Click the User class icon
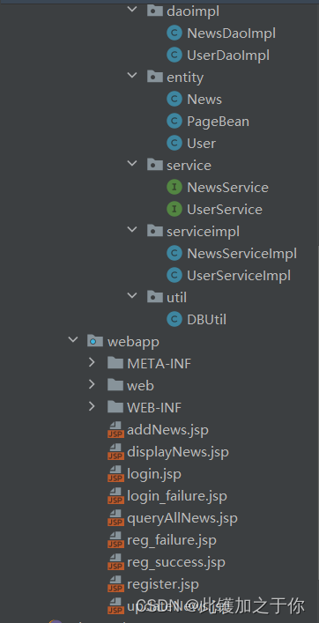The height and width of the screenshot is (623, 319). pyautogui.click(x=174, y=143)
